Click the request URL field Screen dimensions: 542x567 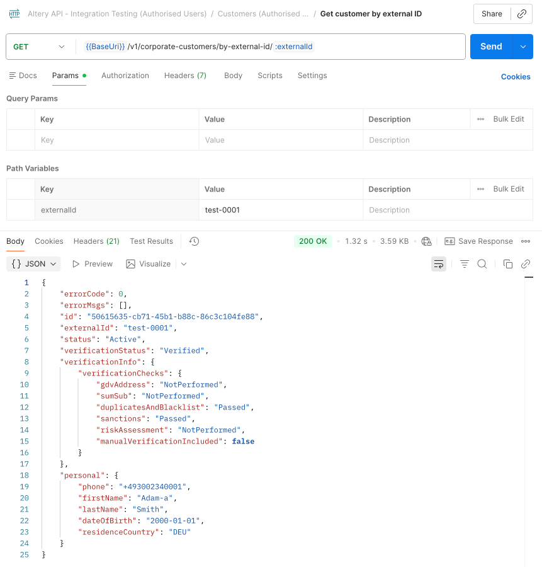click(270, 47)
